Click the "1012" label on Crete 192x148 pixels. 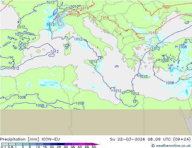pos(144,76)
